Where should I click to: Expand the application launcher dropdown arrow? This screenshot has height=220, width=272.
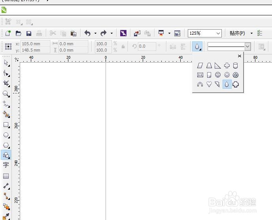tap(169, 33)
